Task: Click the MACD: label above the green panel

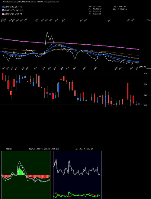Action: point(9,149)
